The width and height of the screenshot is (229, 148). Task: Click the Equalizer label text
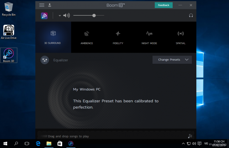(x=61, y=60)
